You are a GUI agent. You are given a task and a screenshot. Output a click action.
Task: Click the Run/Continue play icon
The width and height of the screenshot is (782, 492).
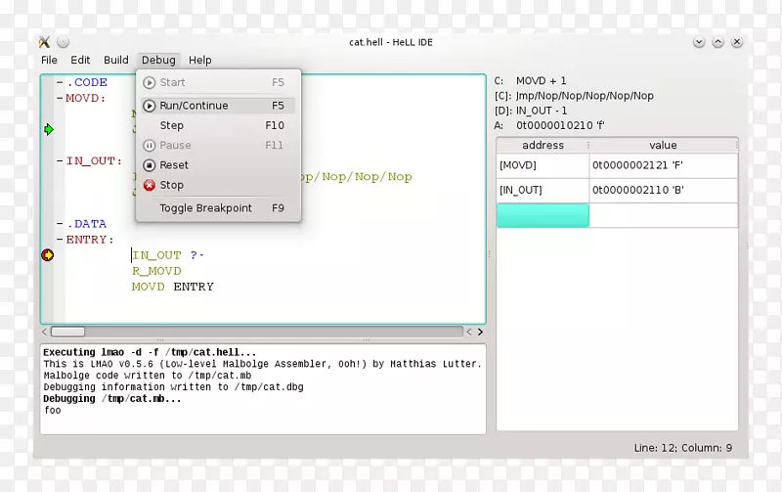click(150, 106)
